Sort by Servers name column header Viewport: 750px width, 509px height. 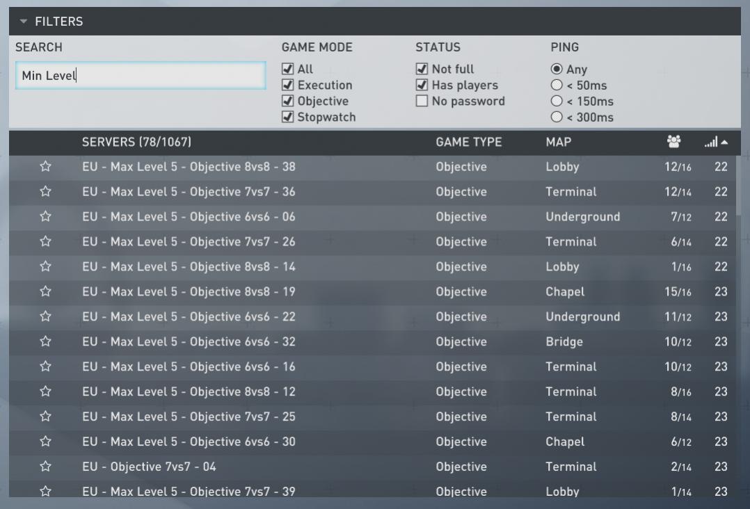[x=136, y=143]
